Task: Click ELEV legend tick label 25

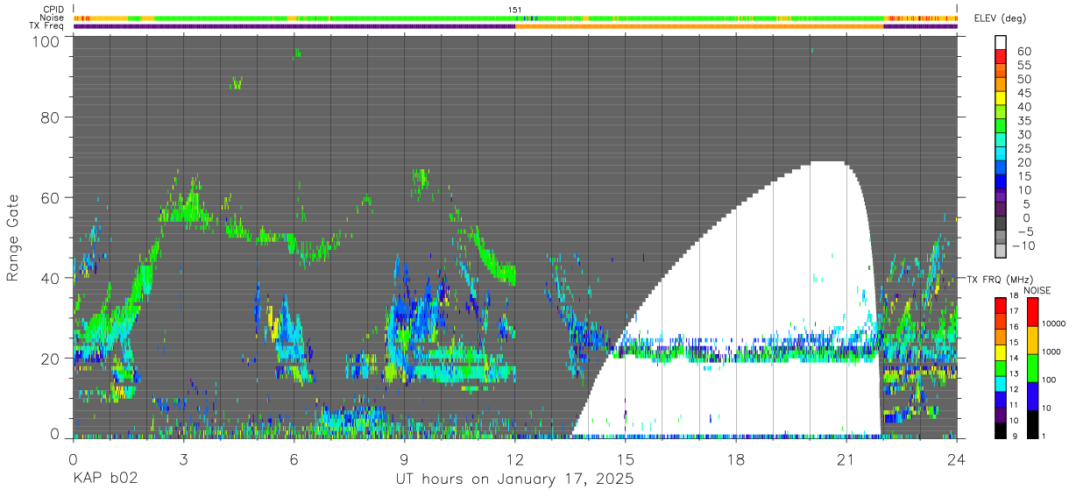Action: point(1023,149)
